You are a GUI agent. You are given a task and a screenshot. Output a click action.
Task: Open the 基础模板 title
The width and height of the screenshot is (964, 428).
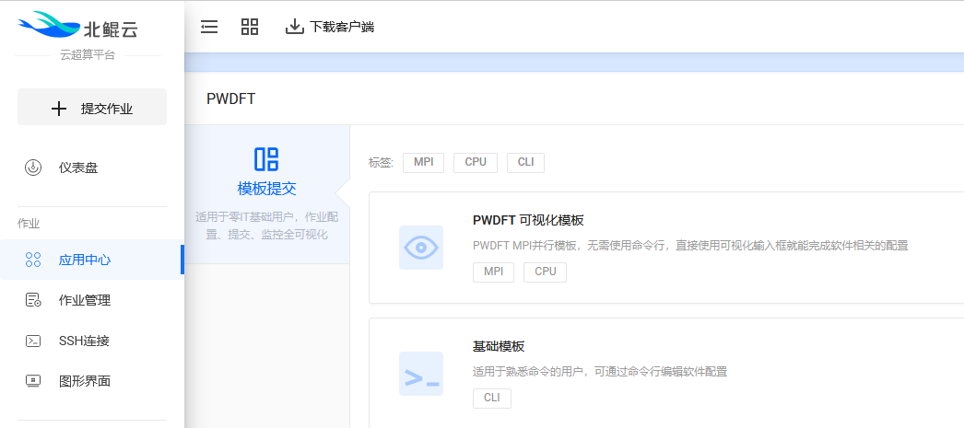point(499,346)
